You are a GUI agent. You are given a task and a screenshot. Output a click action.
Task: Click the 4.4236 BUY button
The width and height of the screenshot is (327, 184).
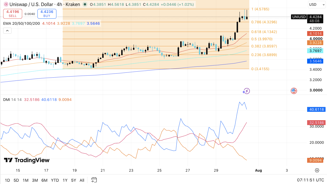(47, 14)
